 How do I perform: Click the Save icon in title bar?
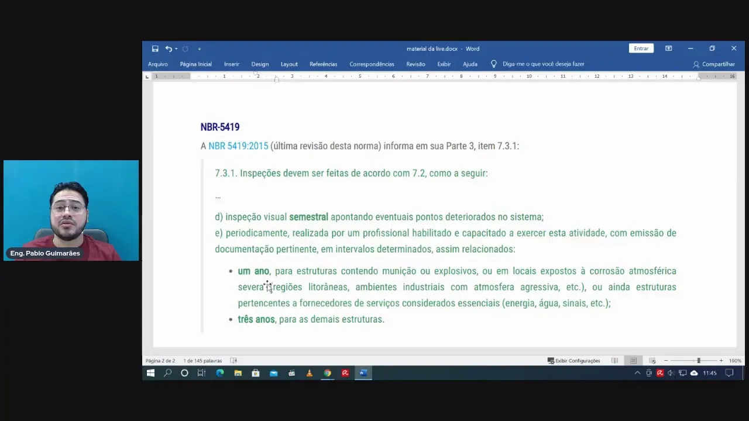[155, 49]
